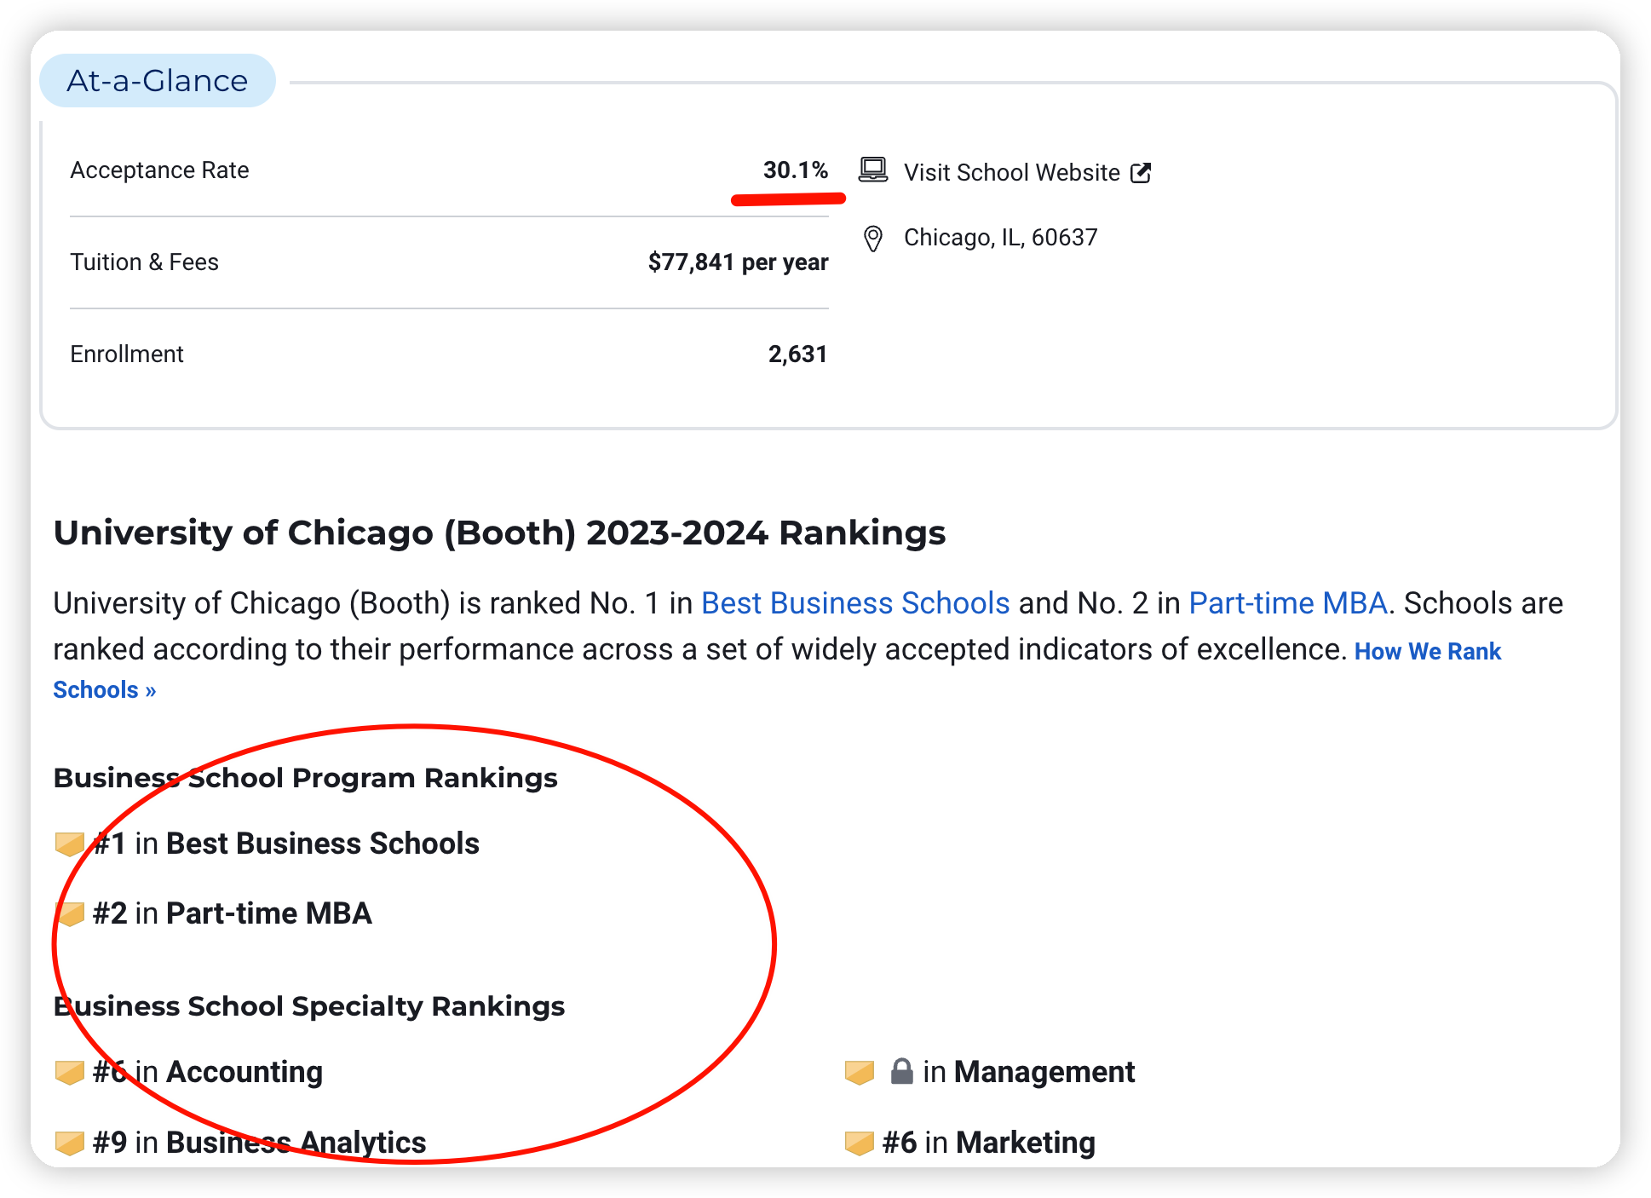Click the badge icon beside #6 in Accounting
This screenshot has width=1651, height=1198.
click(70, 1073)
